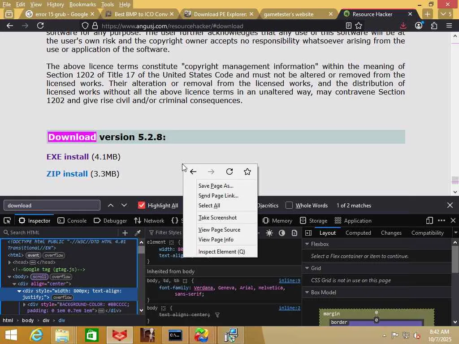
Task: Click the ZIP install download link
Action: coord(67,174)
